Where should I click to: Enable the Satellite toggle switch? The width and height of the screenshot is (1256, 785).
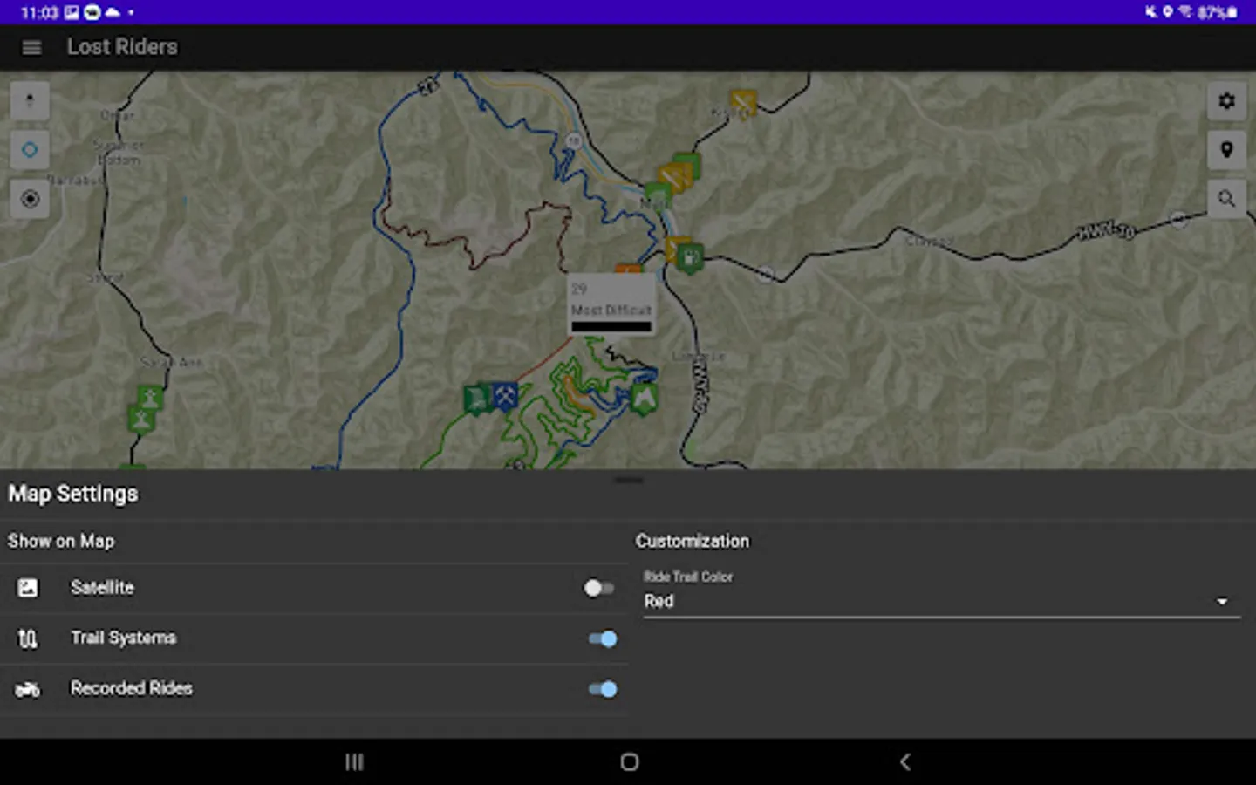click(599, 588)
